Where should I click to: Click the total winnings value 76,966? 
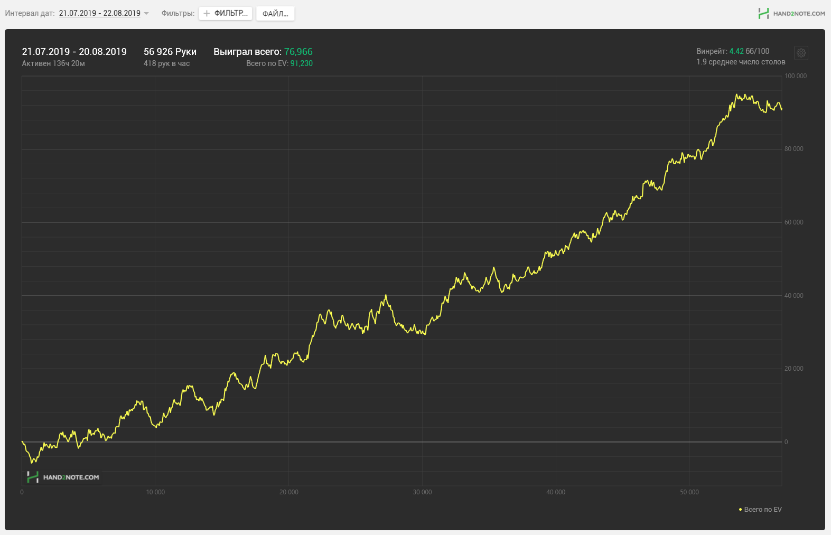click(298, 52)
